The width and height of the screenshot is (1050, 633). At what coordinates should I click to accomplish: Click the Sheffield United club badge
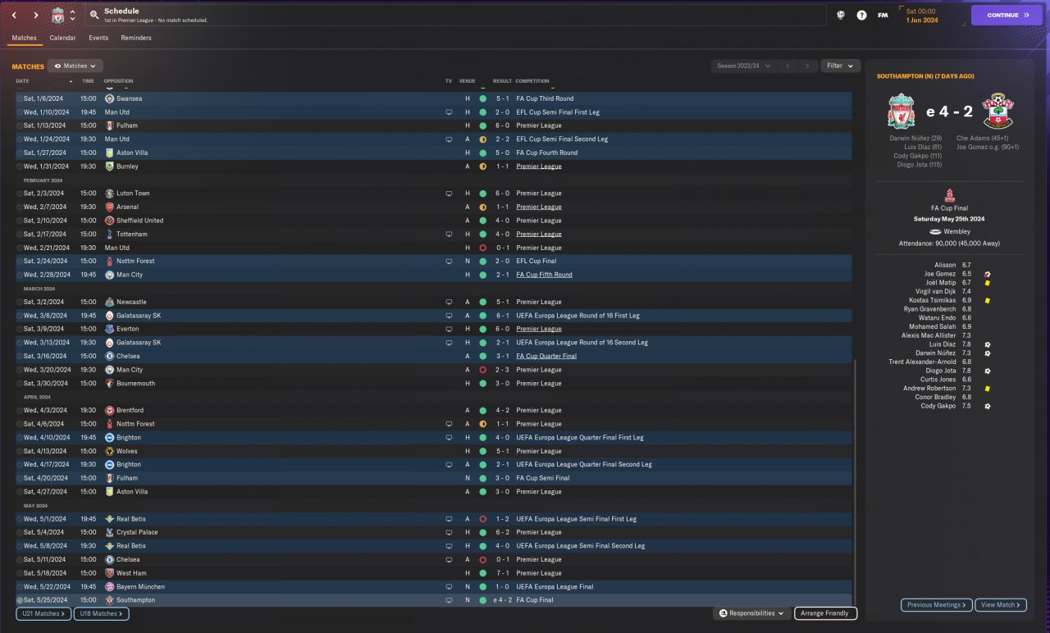[x=109, y=221]
